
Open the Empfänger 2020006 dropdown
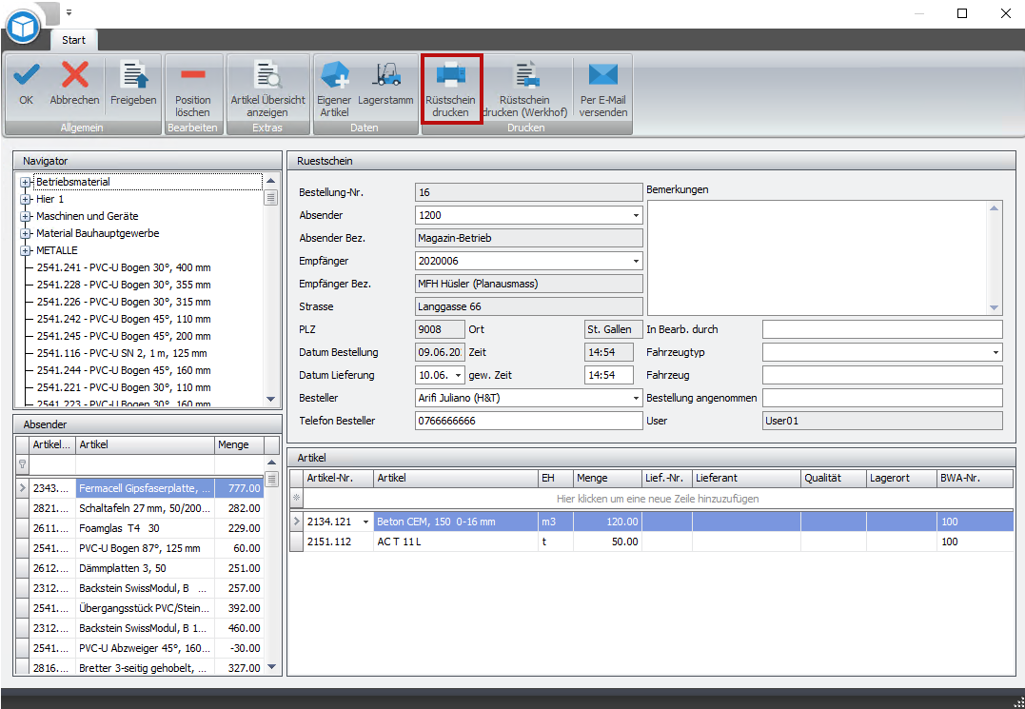pyautogui.click(x=636, y=261)
